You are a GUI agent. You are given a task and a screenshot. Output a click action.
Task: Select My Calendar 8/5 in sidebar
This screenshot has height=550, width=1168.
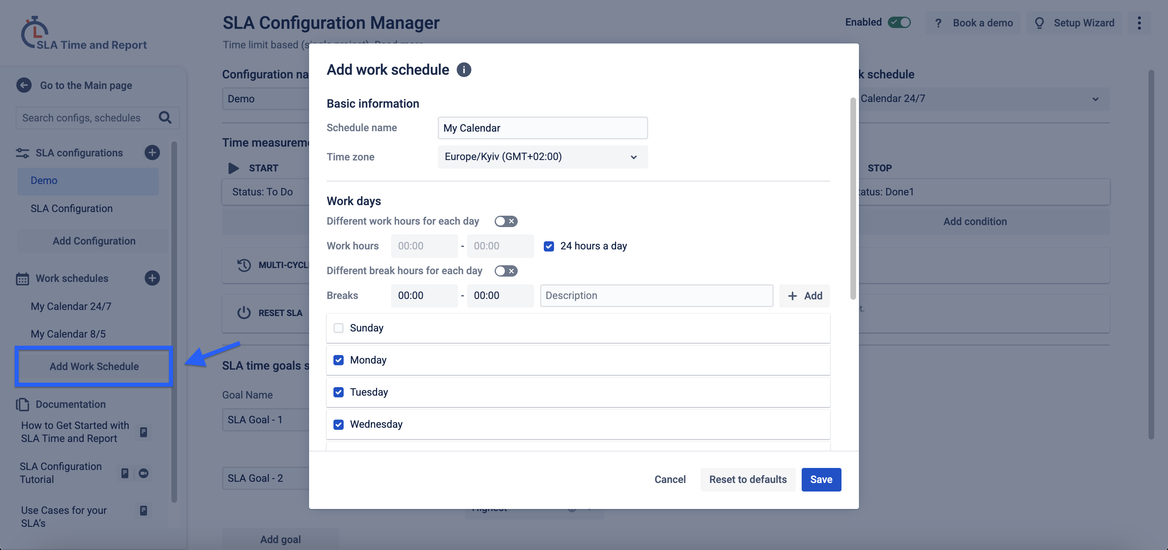(68, 334)
